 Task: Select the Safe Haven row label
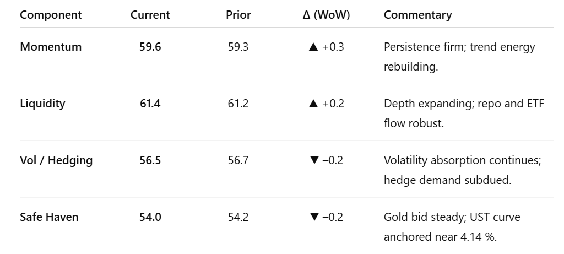(49, 217)
